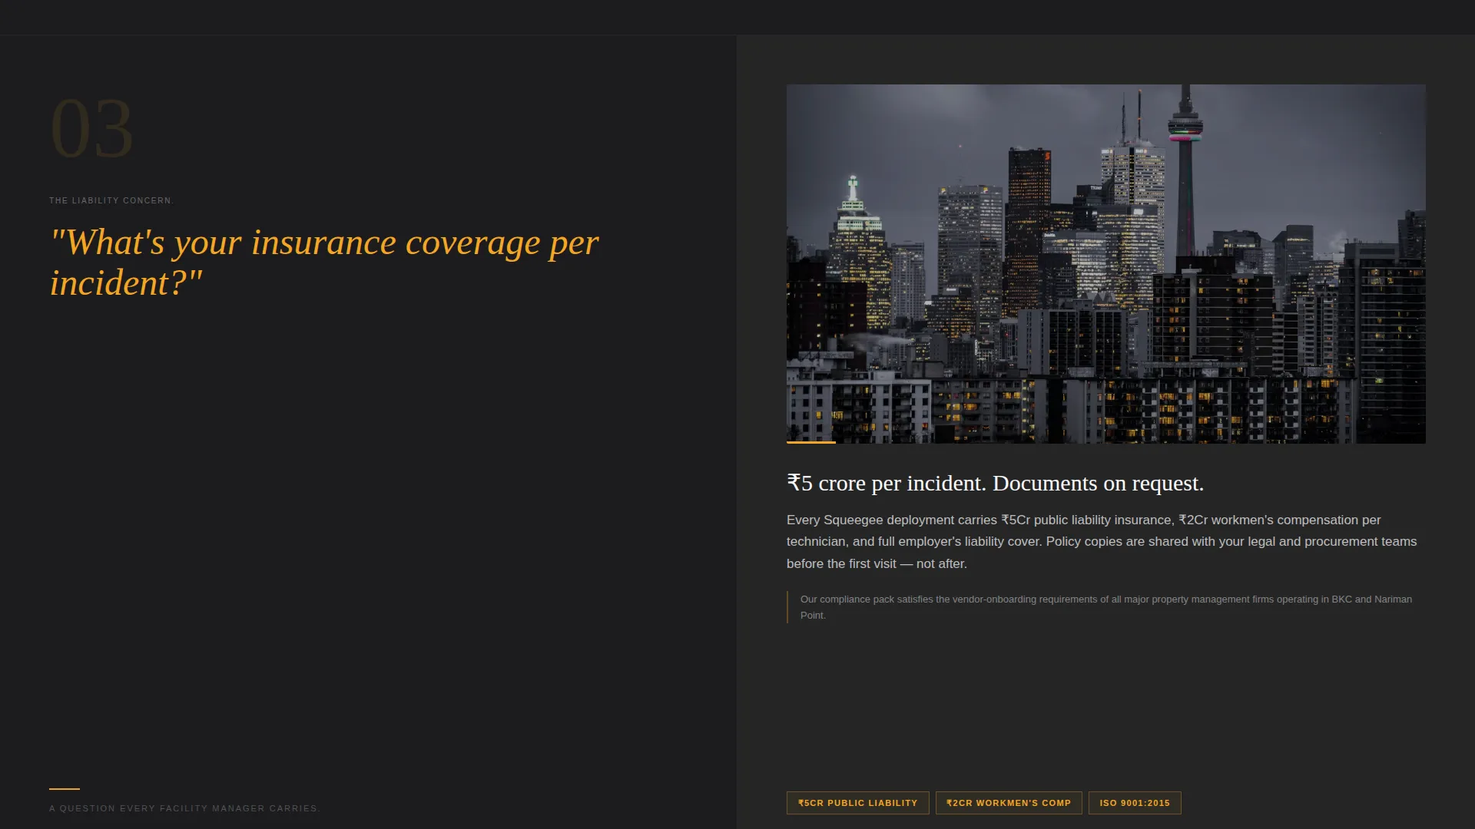Click the ₹2CR WORKMEN'S COMP badge
Image resolution: width=1475 pixels, height=829 pixels.
click(x=1009, y=803)
